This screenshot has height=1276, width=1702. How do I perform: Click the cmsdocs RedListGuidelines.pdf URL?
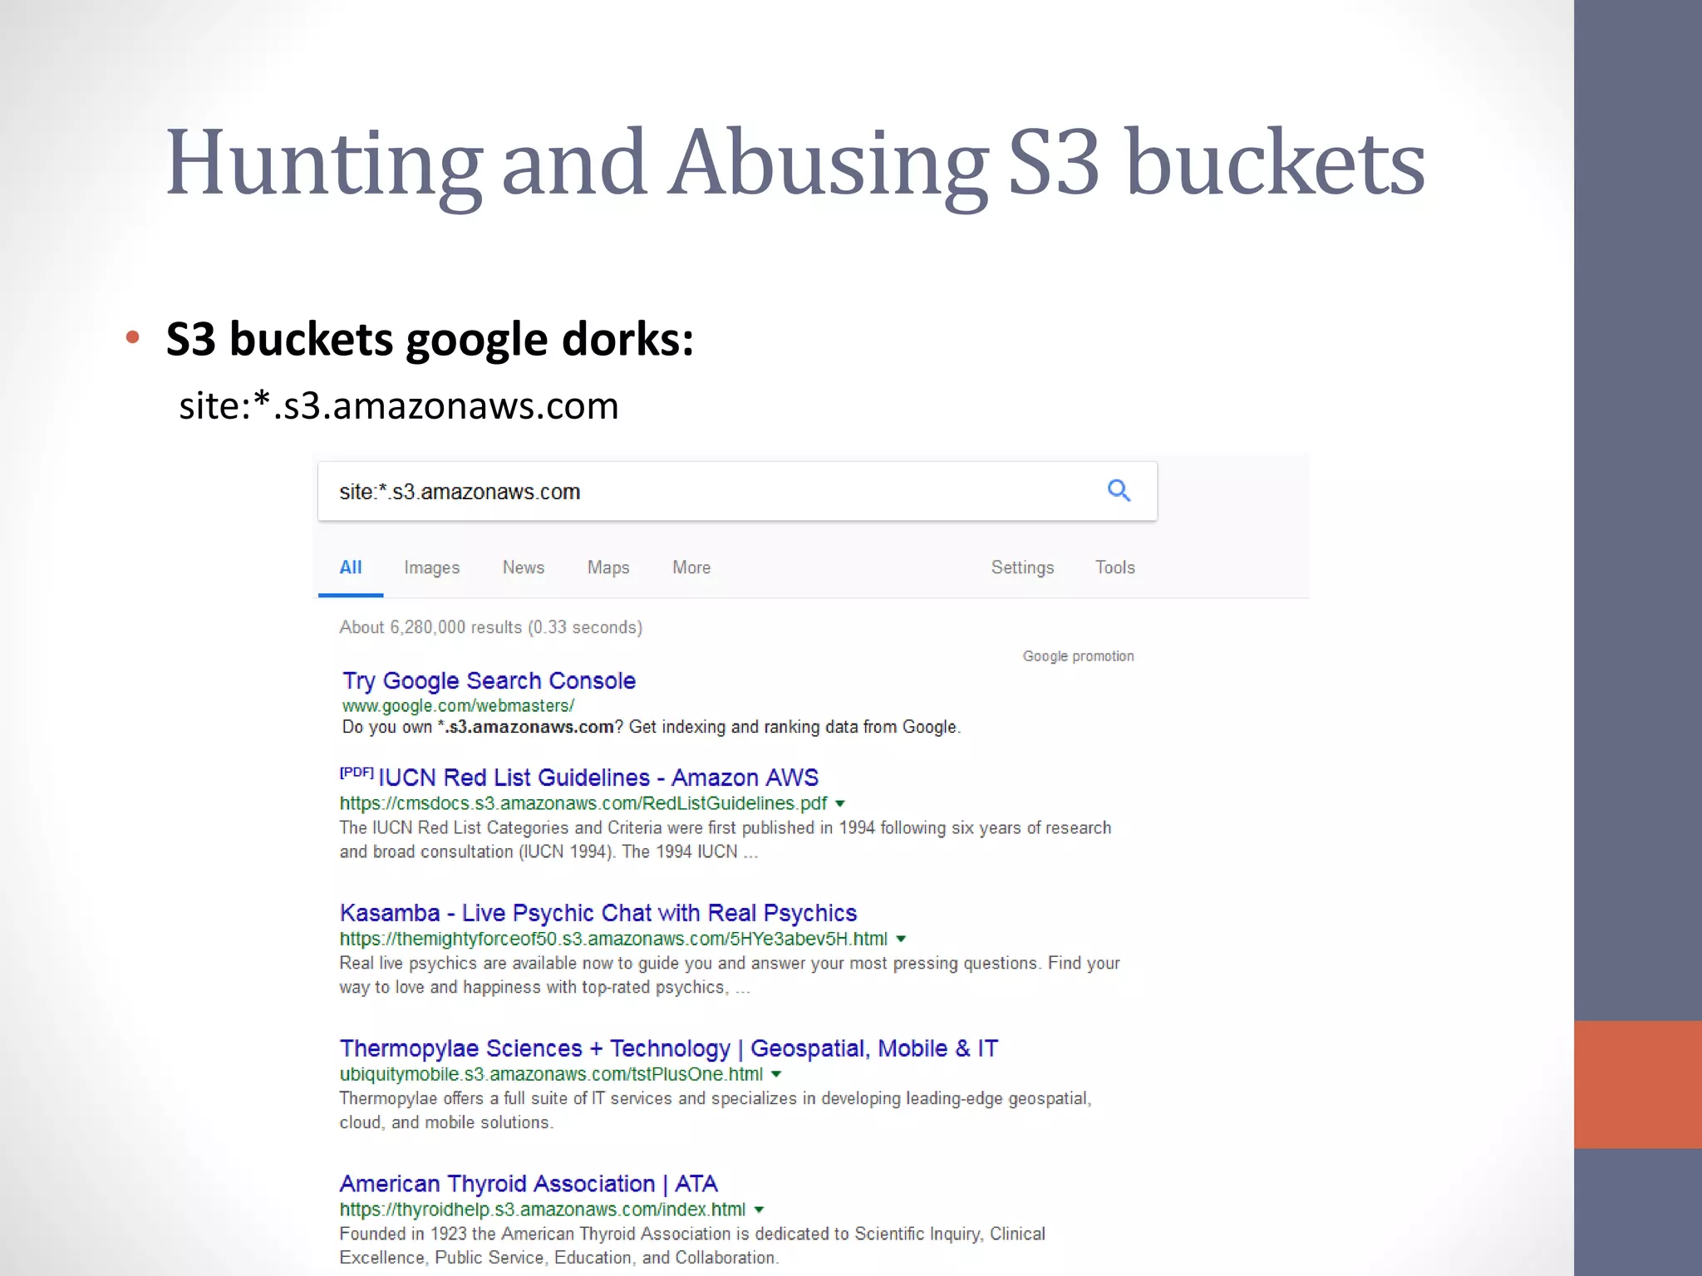583,803
